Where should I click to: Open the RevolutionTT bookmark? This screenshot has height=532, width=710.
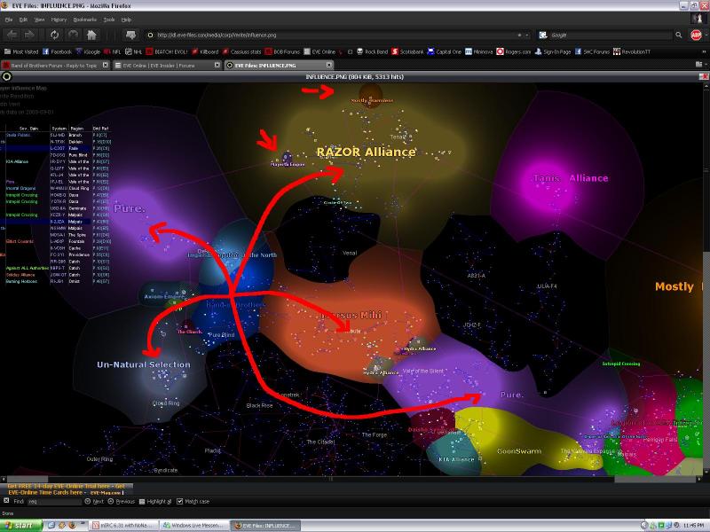click(632, 51)
